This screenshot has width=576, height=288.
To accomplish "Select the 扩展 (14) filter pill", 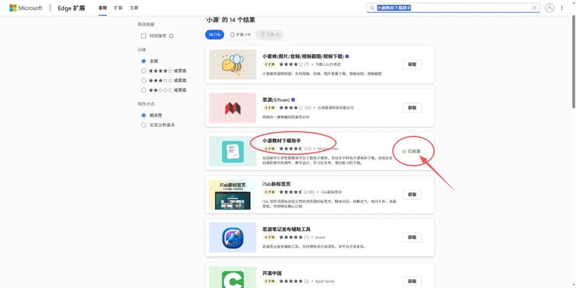I will pyautogui.click(x=240, y=35).
